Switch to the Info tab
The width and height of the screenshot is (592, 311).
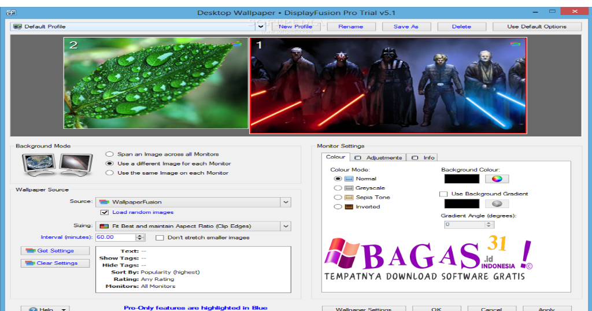pyautogui.click(x=423, y=158)
